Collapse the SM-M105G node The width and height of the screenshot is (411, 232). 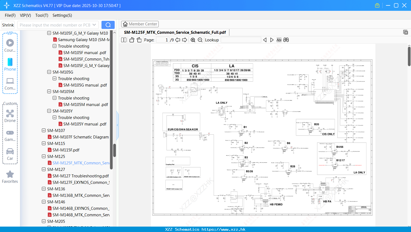49,72
